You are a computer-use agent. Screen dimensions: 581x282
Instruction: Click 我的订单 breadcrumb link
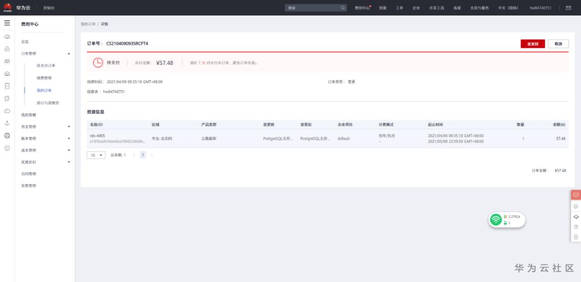(88, 24)
